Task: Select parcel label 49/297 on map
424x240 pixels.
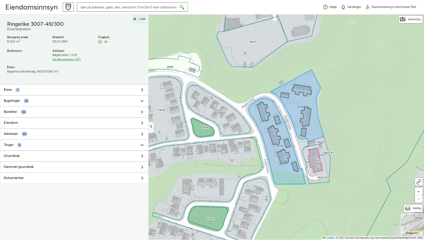Action: [170, 67]
